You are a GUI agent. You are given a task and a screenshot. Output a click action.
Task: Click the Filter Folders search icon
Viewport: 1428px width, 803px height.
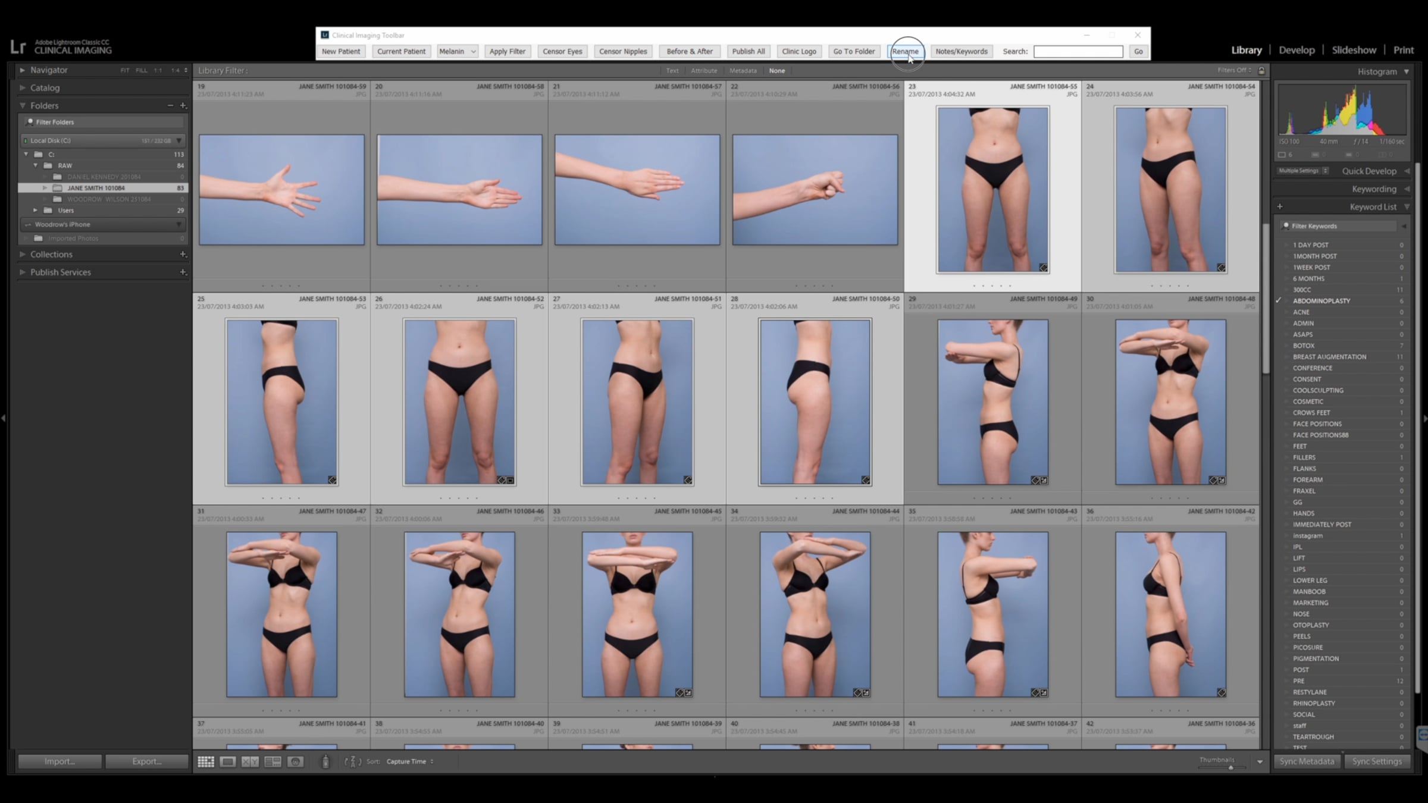pos(30,122)
